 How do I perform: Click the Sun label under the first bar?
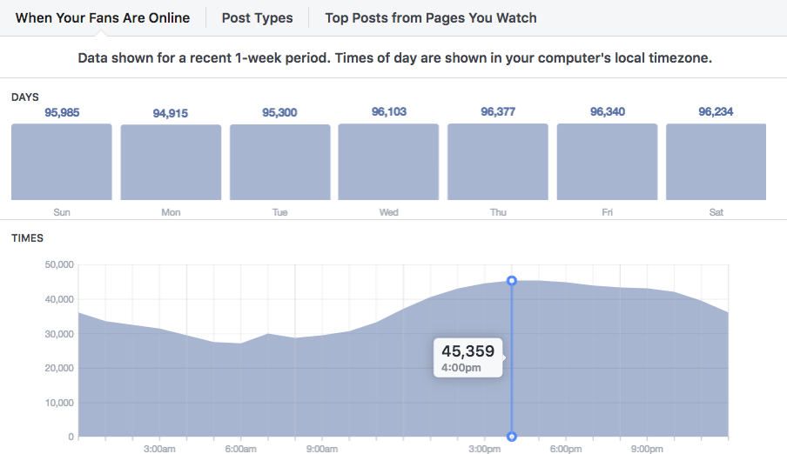(61, 212)
